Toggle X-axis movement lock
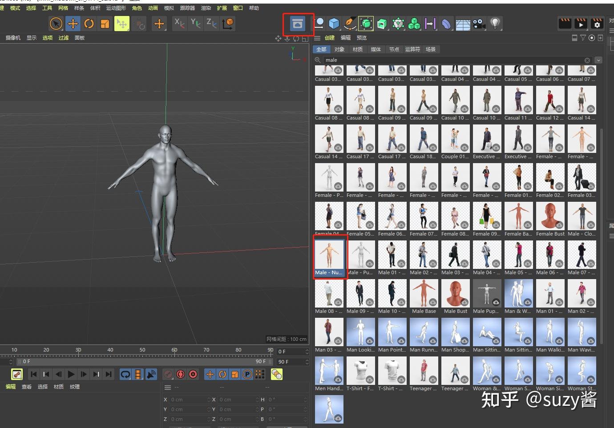614x428 pixels. pyautogui.click(x=179, y=24)
